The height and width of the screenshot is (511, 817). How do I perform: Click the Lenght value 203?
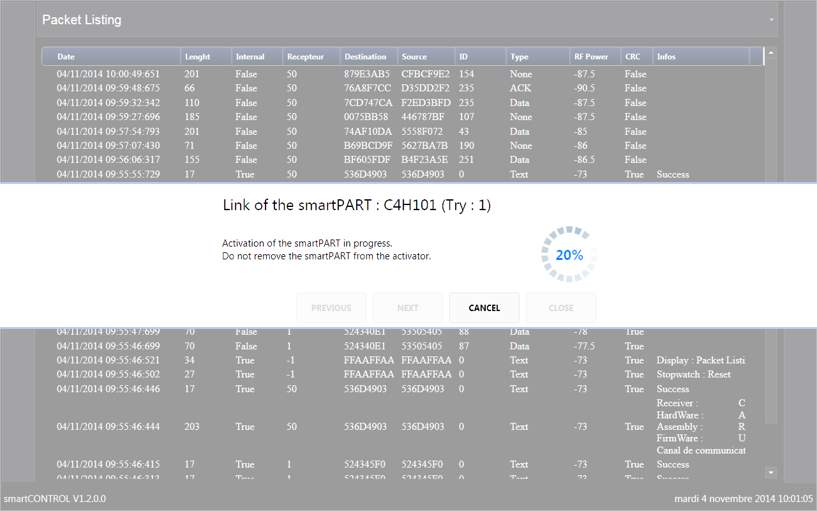click(191, 427)
